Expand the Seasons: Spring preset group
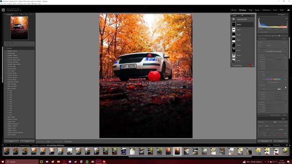 (x=12, y=73)
